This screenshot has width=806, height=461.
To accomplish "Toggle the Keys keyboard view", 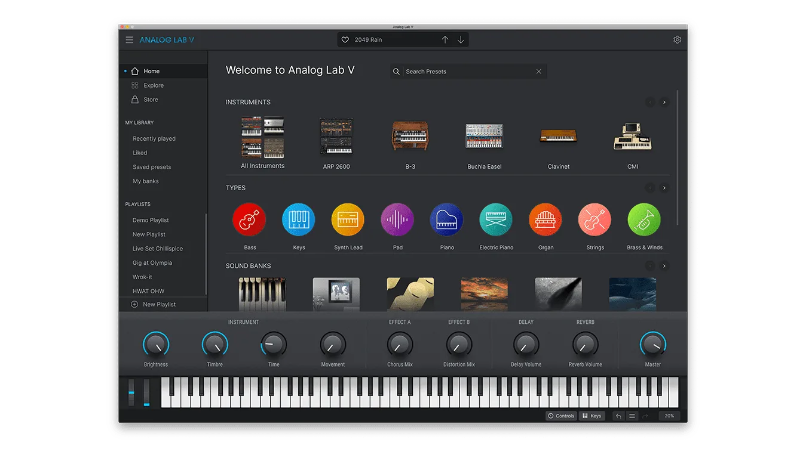I will click(592, 416).
